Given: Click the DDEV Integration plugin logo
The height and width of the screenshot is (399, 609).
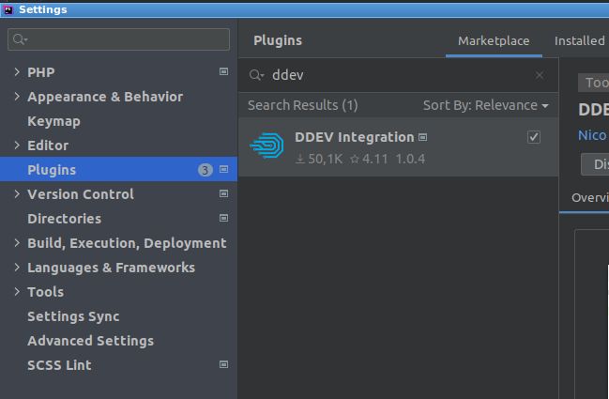Looking at the screenshot, I should 266,146.
